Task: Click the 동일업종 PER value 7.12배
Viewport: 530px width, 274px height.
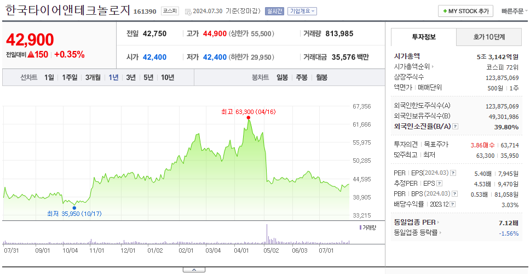Action: 509,223
